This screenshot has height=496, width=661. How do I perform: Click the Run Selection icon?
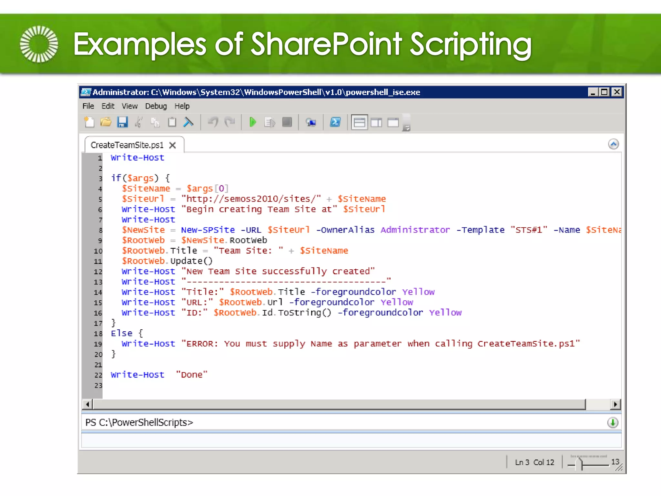coord(269,122)
